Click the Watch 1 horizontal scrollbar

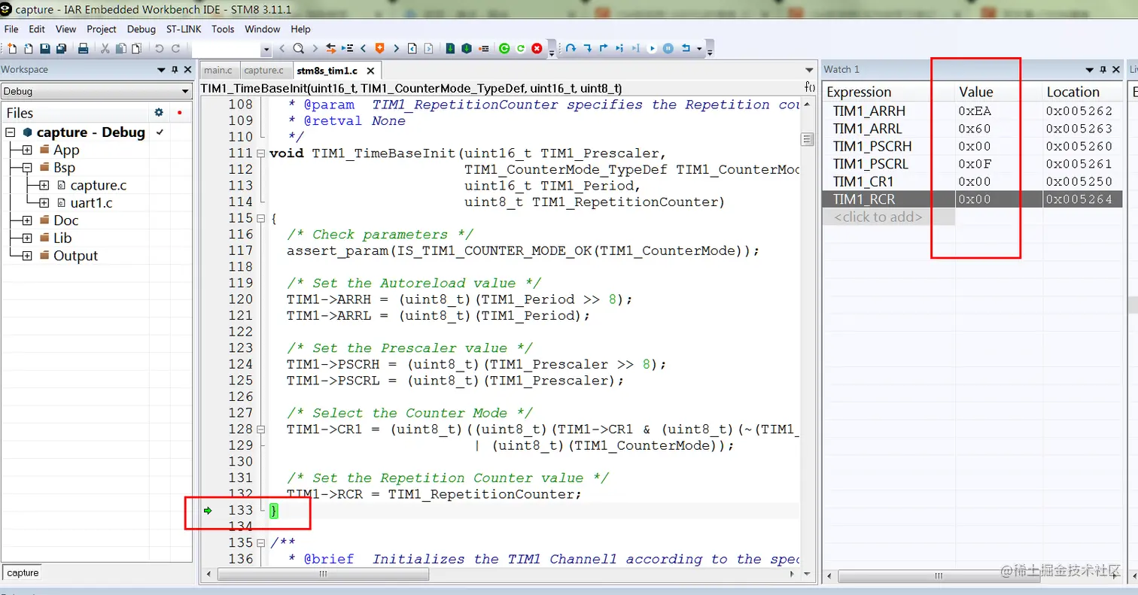tap(939, 575)
